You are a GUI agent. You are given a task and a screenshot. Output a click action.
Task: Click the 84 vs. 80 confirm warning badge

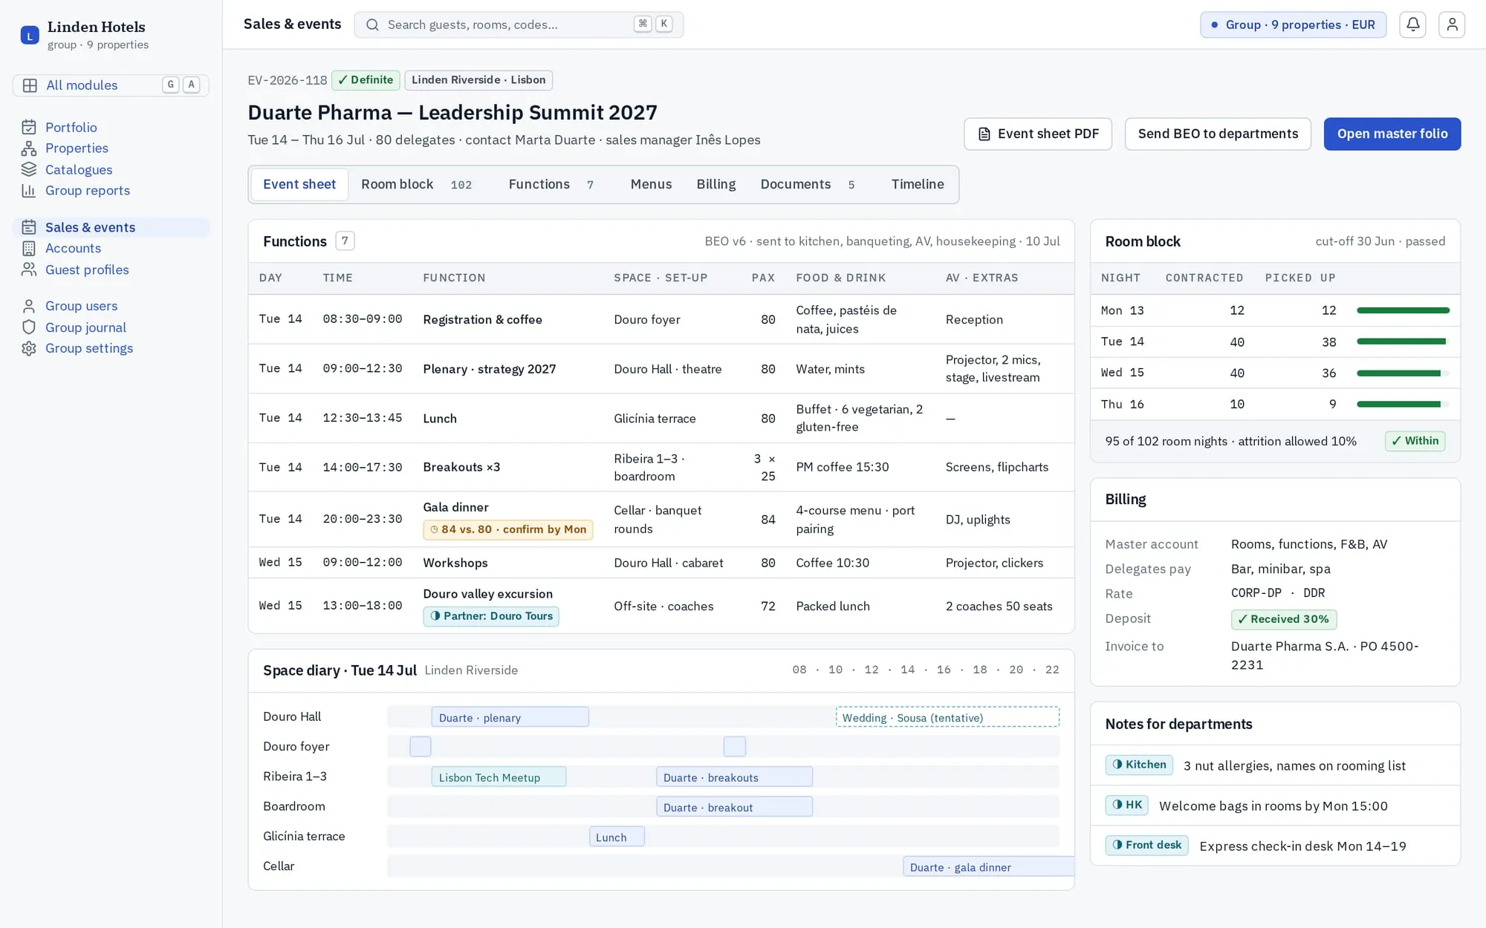tap(508, 529)
